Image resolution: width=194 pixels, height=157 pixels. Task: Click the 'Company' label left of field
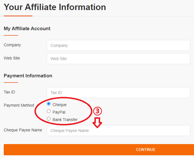click(12, 45)
